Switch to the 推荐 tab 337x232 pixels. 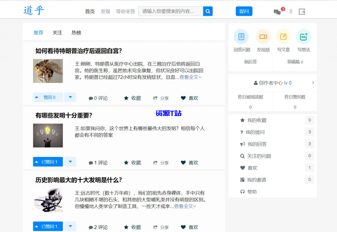[39, 33]
